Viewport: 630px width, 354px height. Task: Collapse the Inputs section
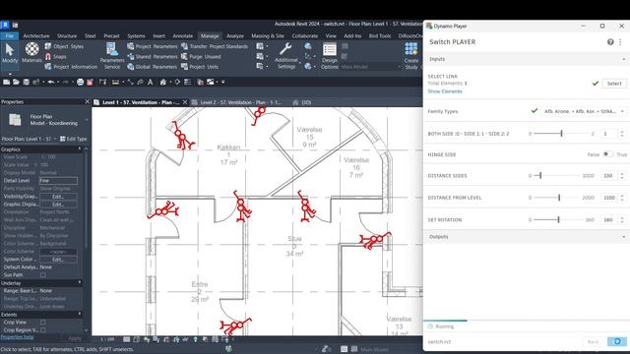pyautogui.click(x=623, y=59)
